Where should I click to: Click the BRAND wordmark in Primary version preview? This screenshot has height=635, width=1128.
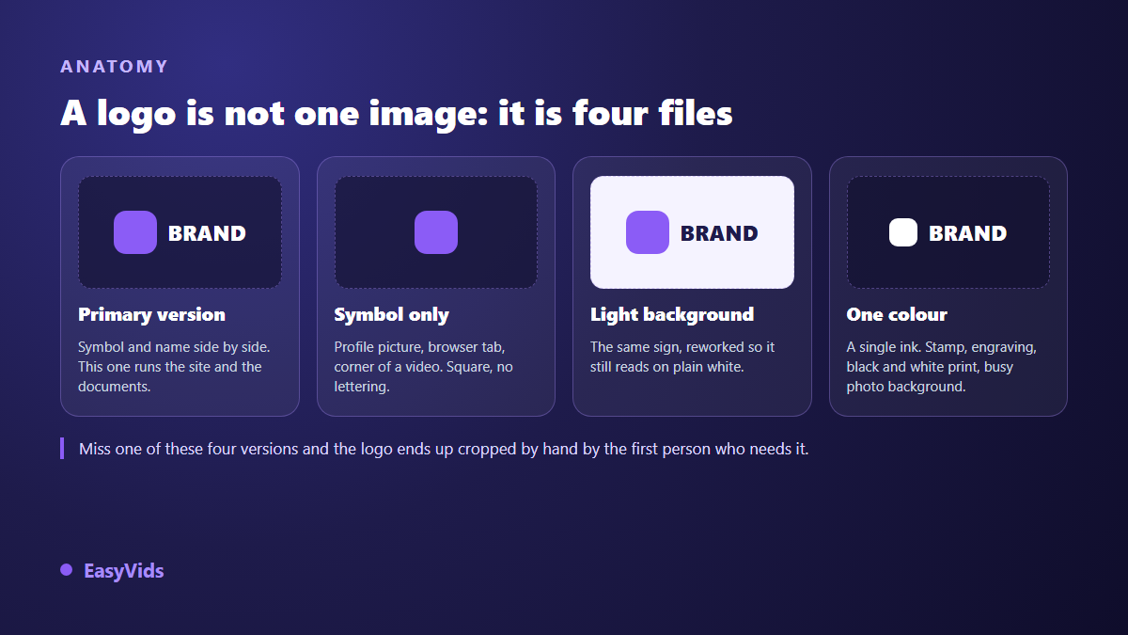coord(207,233)
